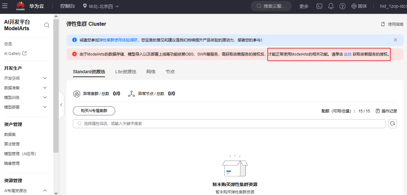
Task: Open the 控制台 console link
Action: tap(67, 6)
